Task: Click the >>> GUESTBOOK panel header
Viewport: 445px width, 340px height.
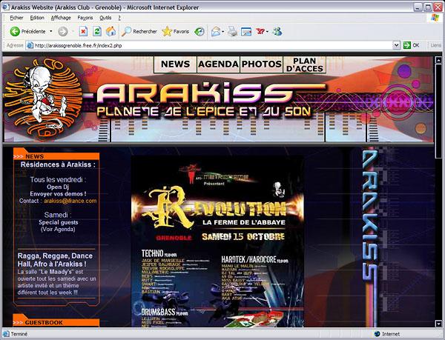Action: (56, 322)
